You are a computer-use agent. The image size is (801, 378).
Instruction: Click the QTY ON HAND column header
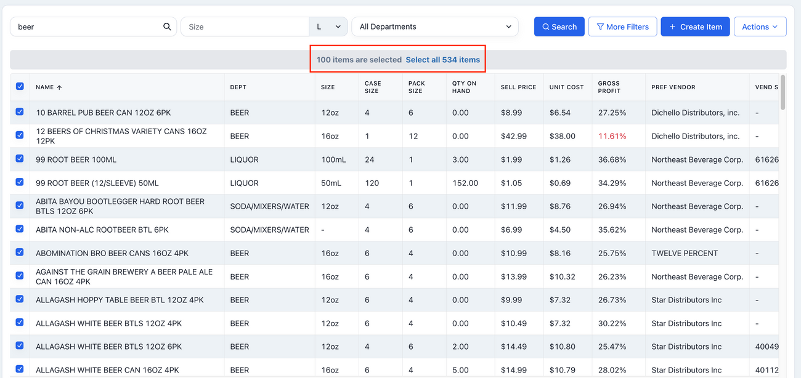464,87
